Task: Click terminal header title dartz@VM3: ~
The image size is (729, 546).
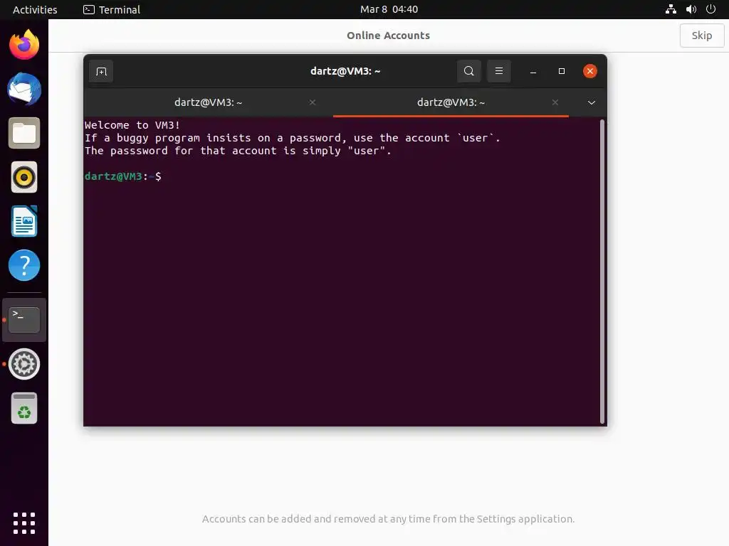Action: point(345,71)
